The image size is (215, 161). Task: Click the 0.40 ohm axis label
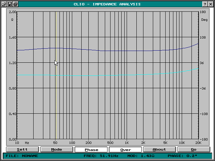tap(12, 114)
